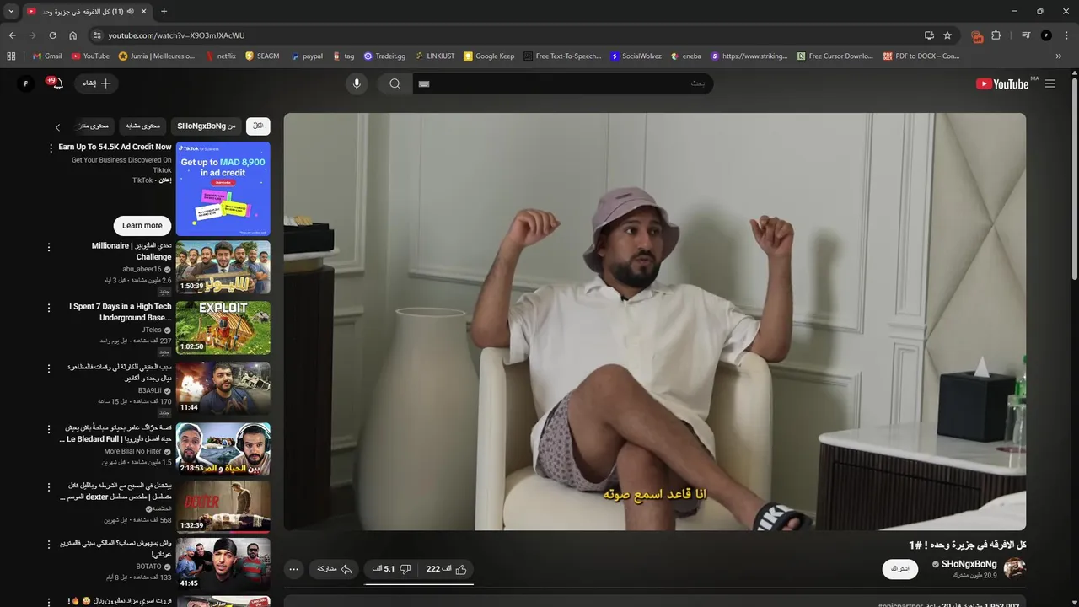The width and height of the screenshot is (1079, 607).
Task: Open options menu for the B3A9Lii video
Action: pyautogui.click(x=49, y=368)
